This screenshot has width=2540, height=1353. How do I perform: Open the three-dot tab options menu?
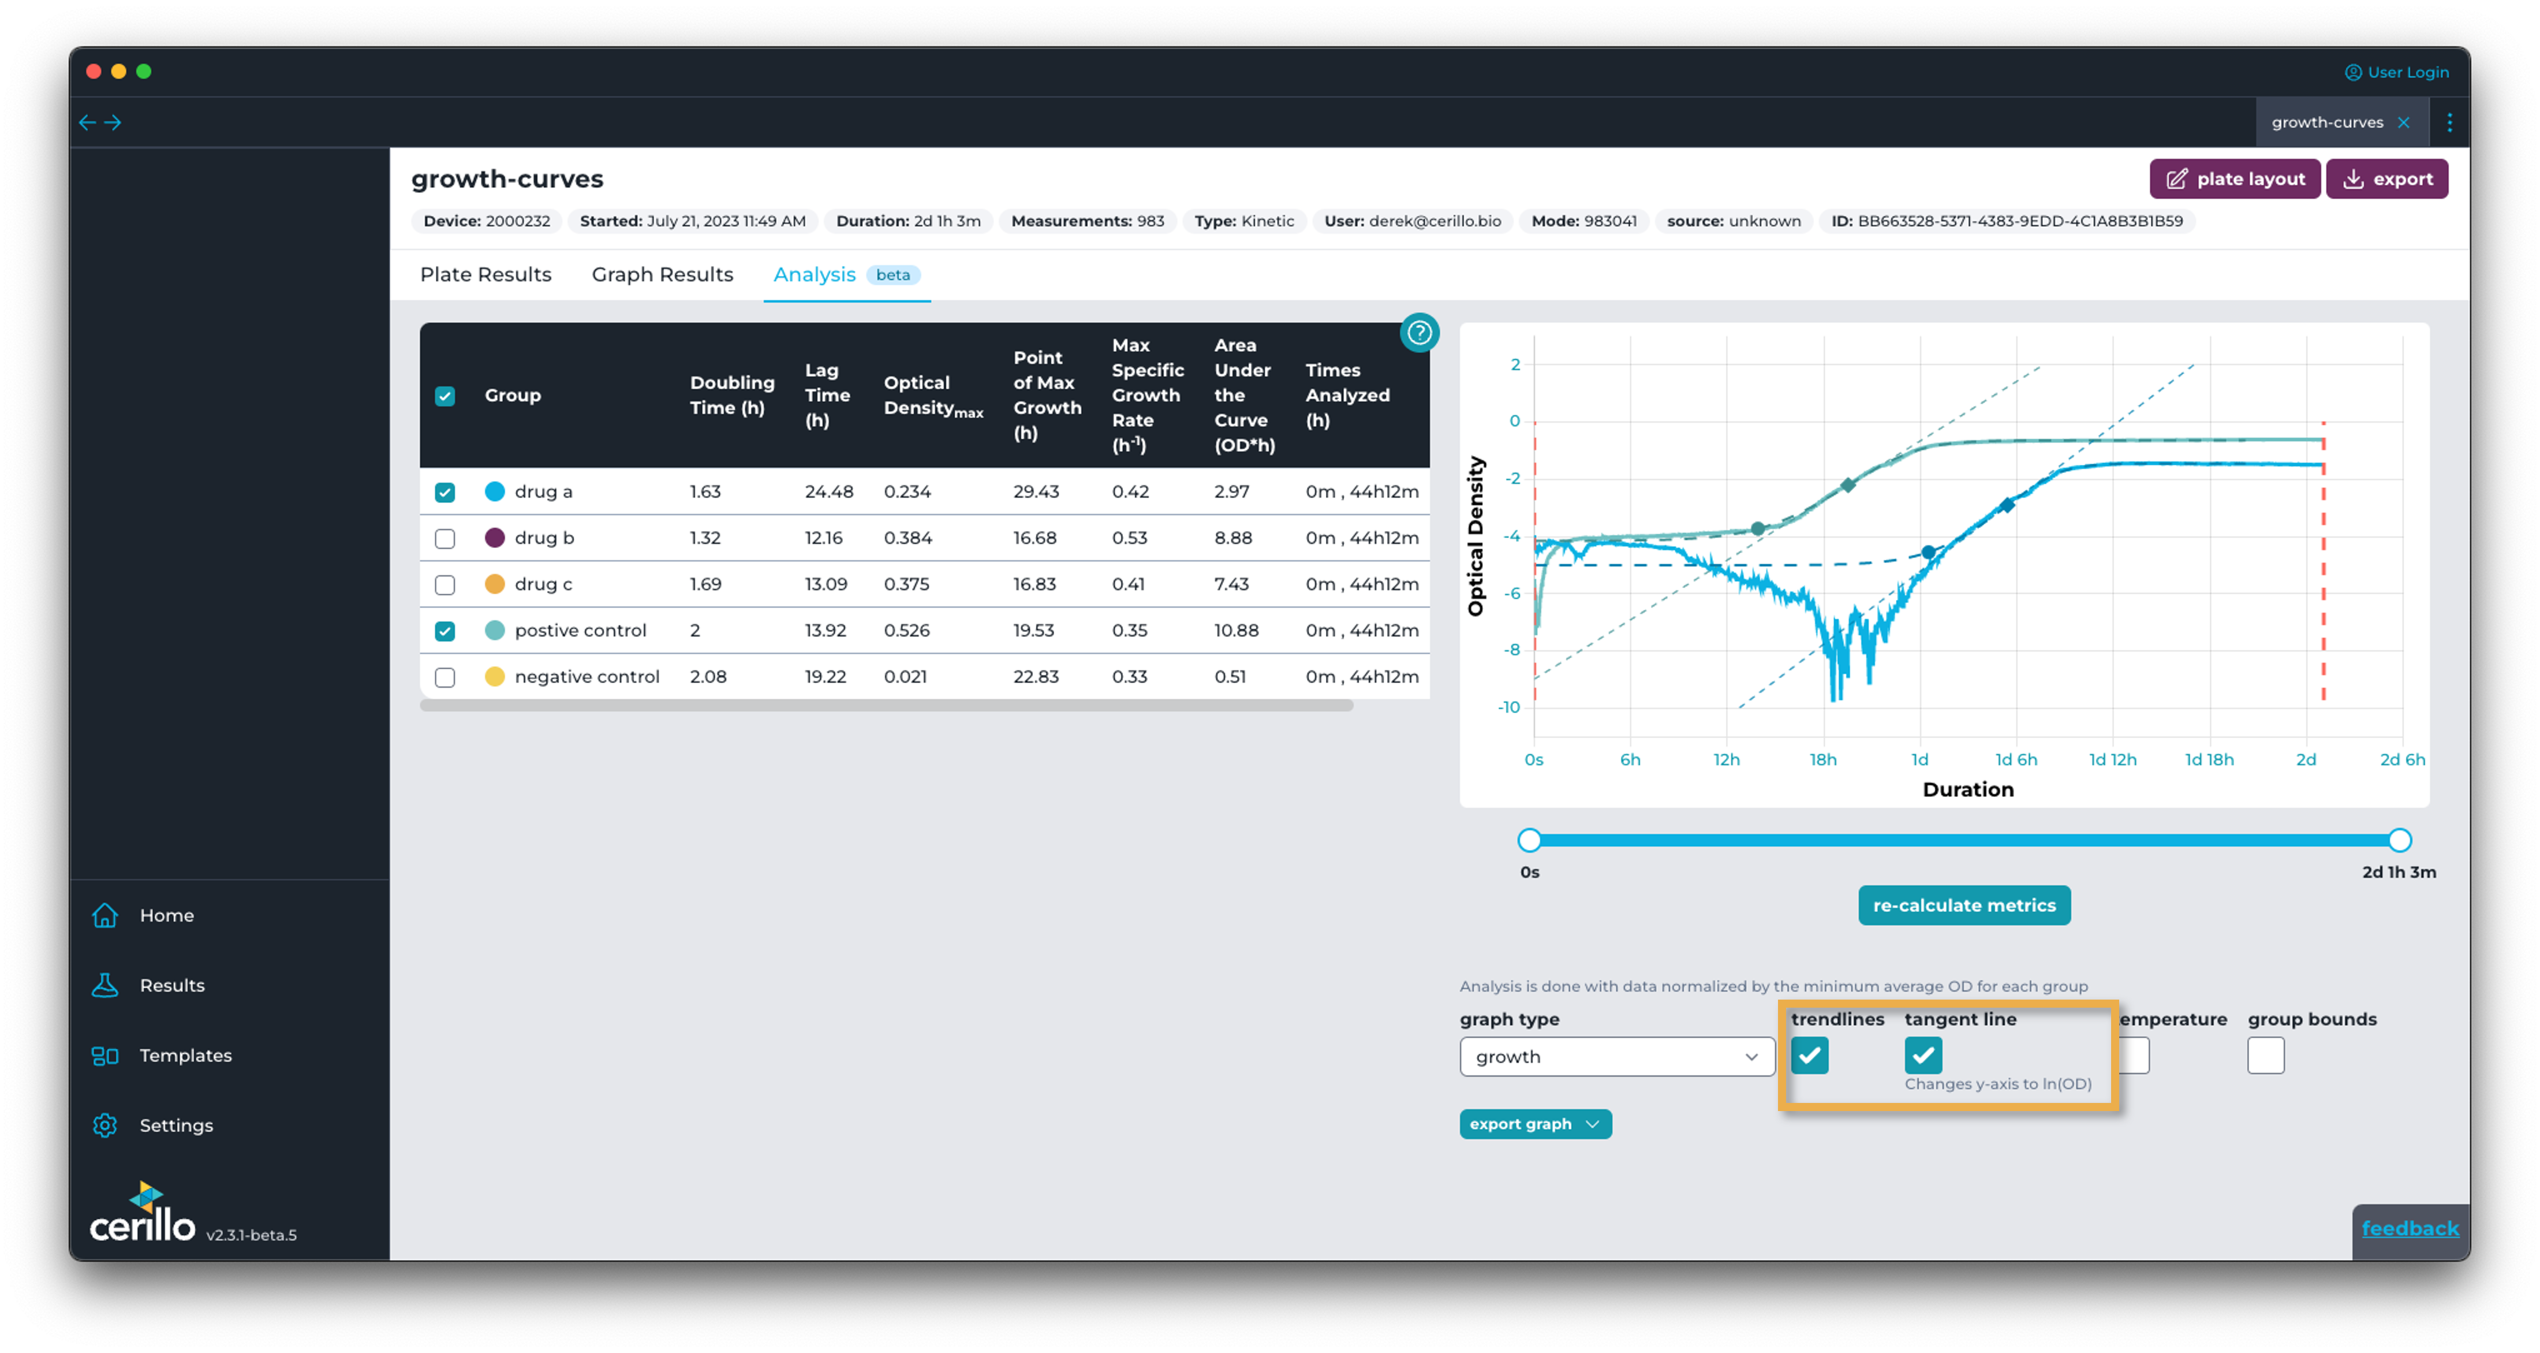click(x=2449, y=122)
